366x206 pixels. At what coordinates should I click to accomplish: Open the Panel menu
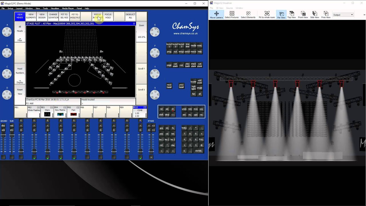point(79,8)
